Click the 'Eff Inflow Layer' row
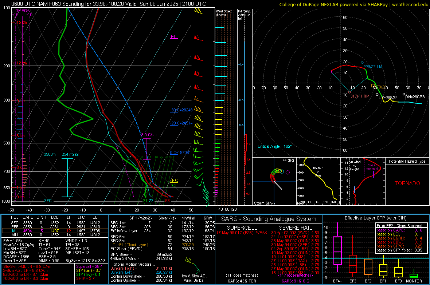The width and height of the screenshot is (430, 285). [163, 231]
